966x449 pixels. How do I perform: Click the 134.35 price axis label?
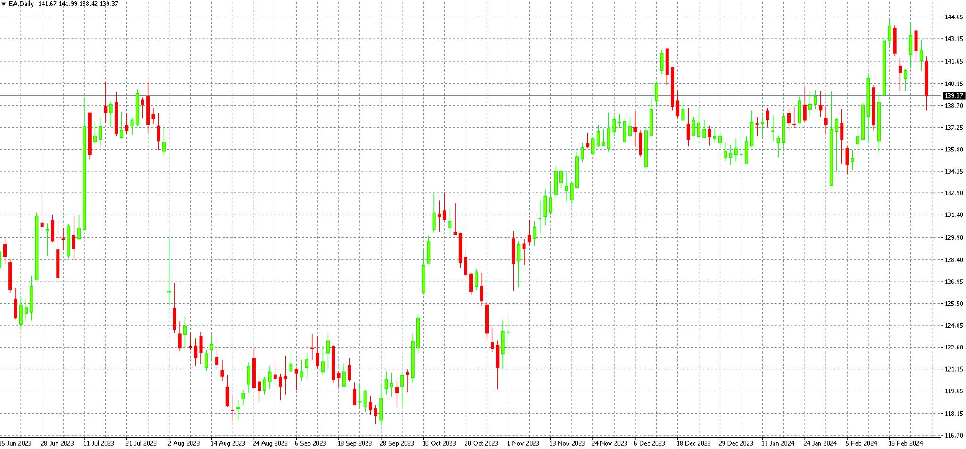point(954,171)
